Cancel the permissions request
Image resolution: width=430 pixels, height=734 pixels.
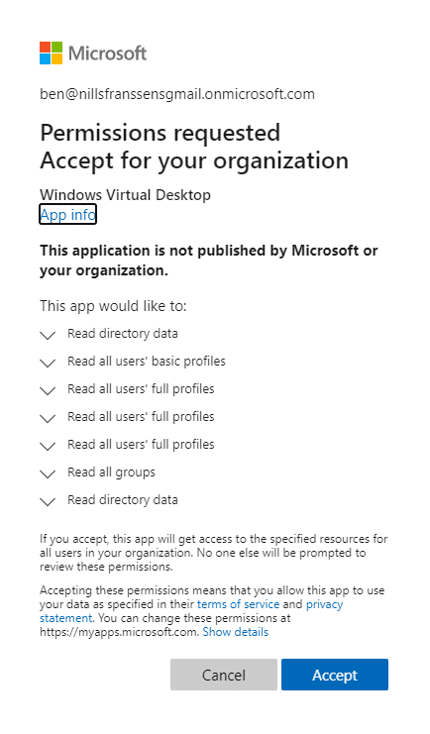coord(224,675)
